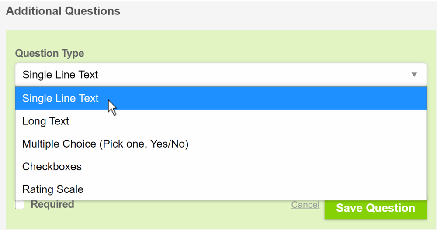Viewport: 437px width, 230px height.
Task: Hit the Cancel link beside Save Question
Action: point(305,205)
